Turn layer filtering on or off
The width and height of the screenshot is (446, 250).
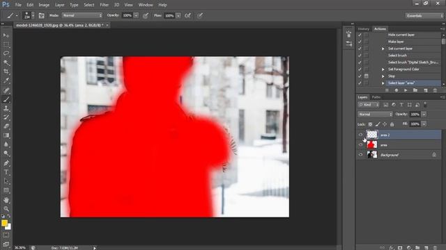[x=425, y=105]
